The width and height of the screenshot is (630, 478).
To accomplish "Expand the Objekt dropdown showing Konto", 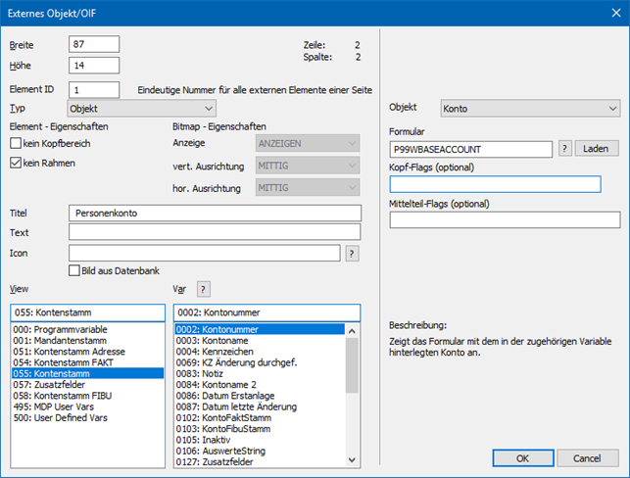I will click(530, 108).
